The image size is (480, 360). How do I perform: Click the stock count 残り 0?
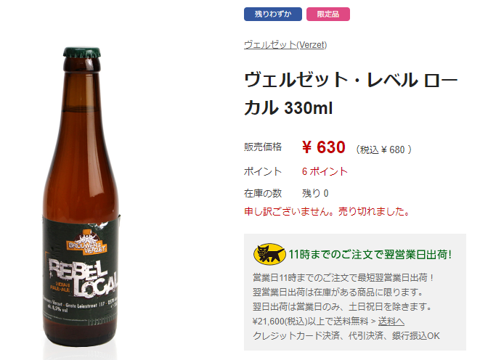coord(315,193)
